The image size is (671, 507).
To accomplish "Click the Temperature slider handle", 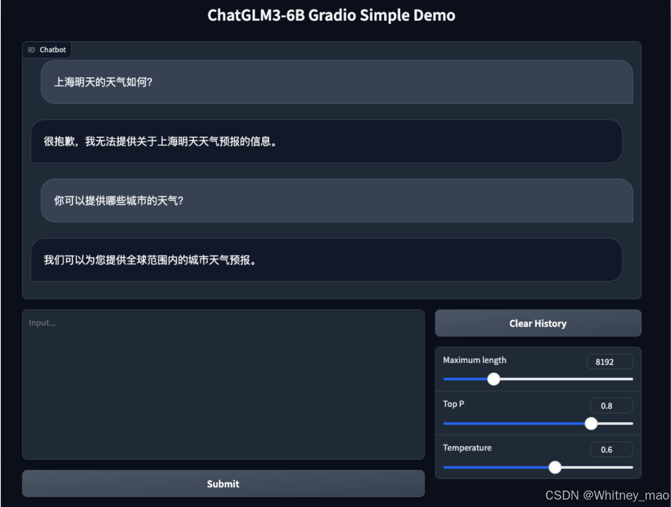I will [555, 467].
